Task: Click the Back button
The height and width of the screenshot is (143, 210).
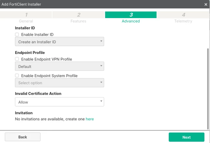Action: coord(23,137)
